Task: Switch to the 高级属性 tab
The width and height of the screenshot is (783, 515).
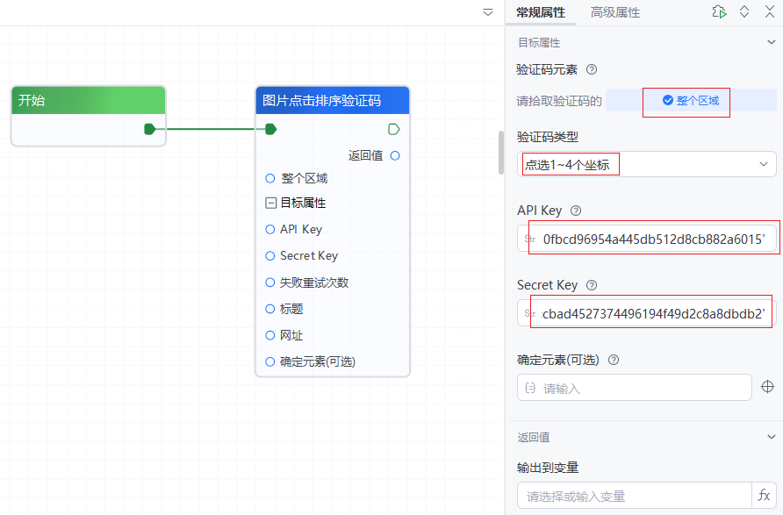Action: [x=614, y=12]
